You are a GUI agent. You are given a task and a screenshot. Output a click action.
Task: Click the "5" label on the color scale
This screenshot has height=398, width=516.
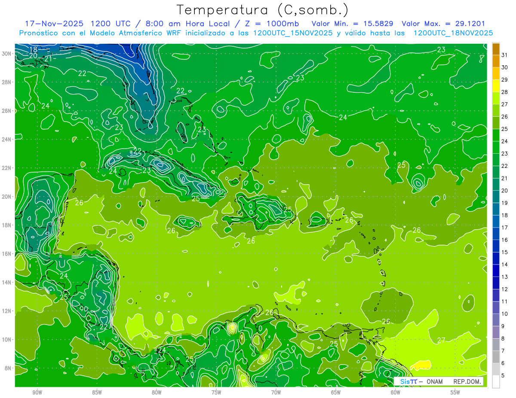504,376
